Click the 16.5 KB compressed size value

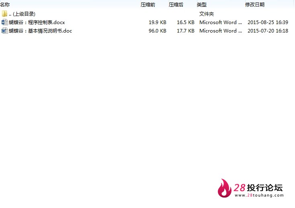coord(186,22)
